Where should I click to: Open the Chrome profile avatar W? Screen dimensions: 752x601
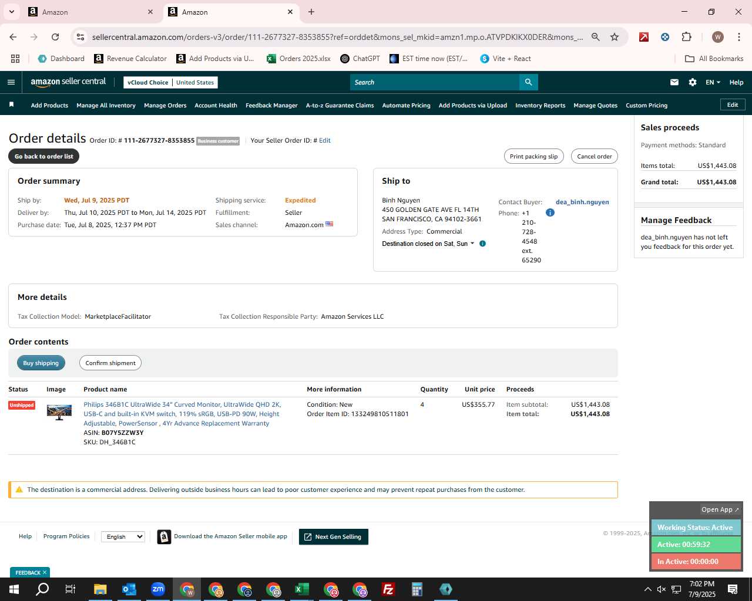[717, 37]
